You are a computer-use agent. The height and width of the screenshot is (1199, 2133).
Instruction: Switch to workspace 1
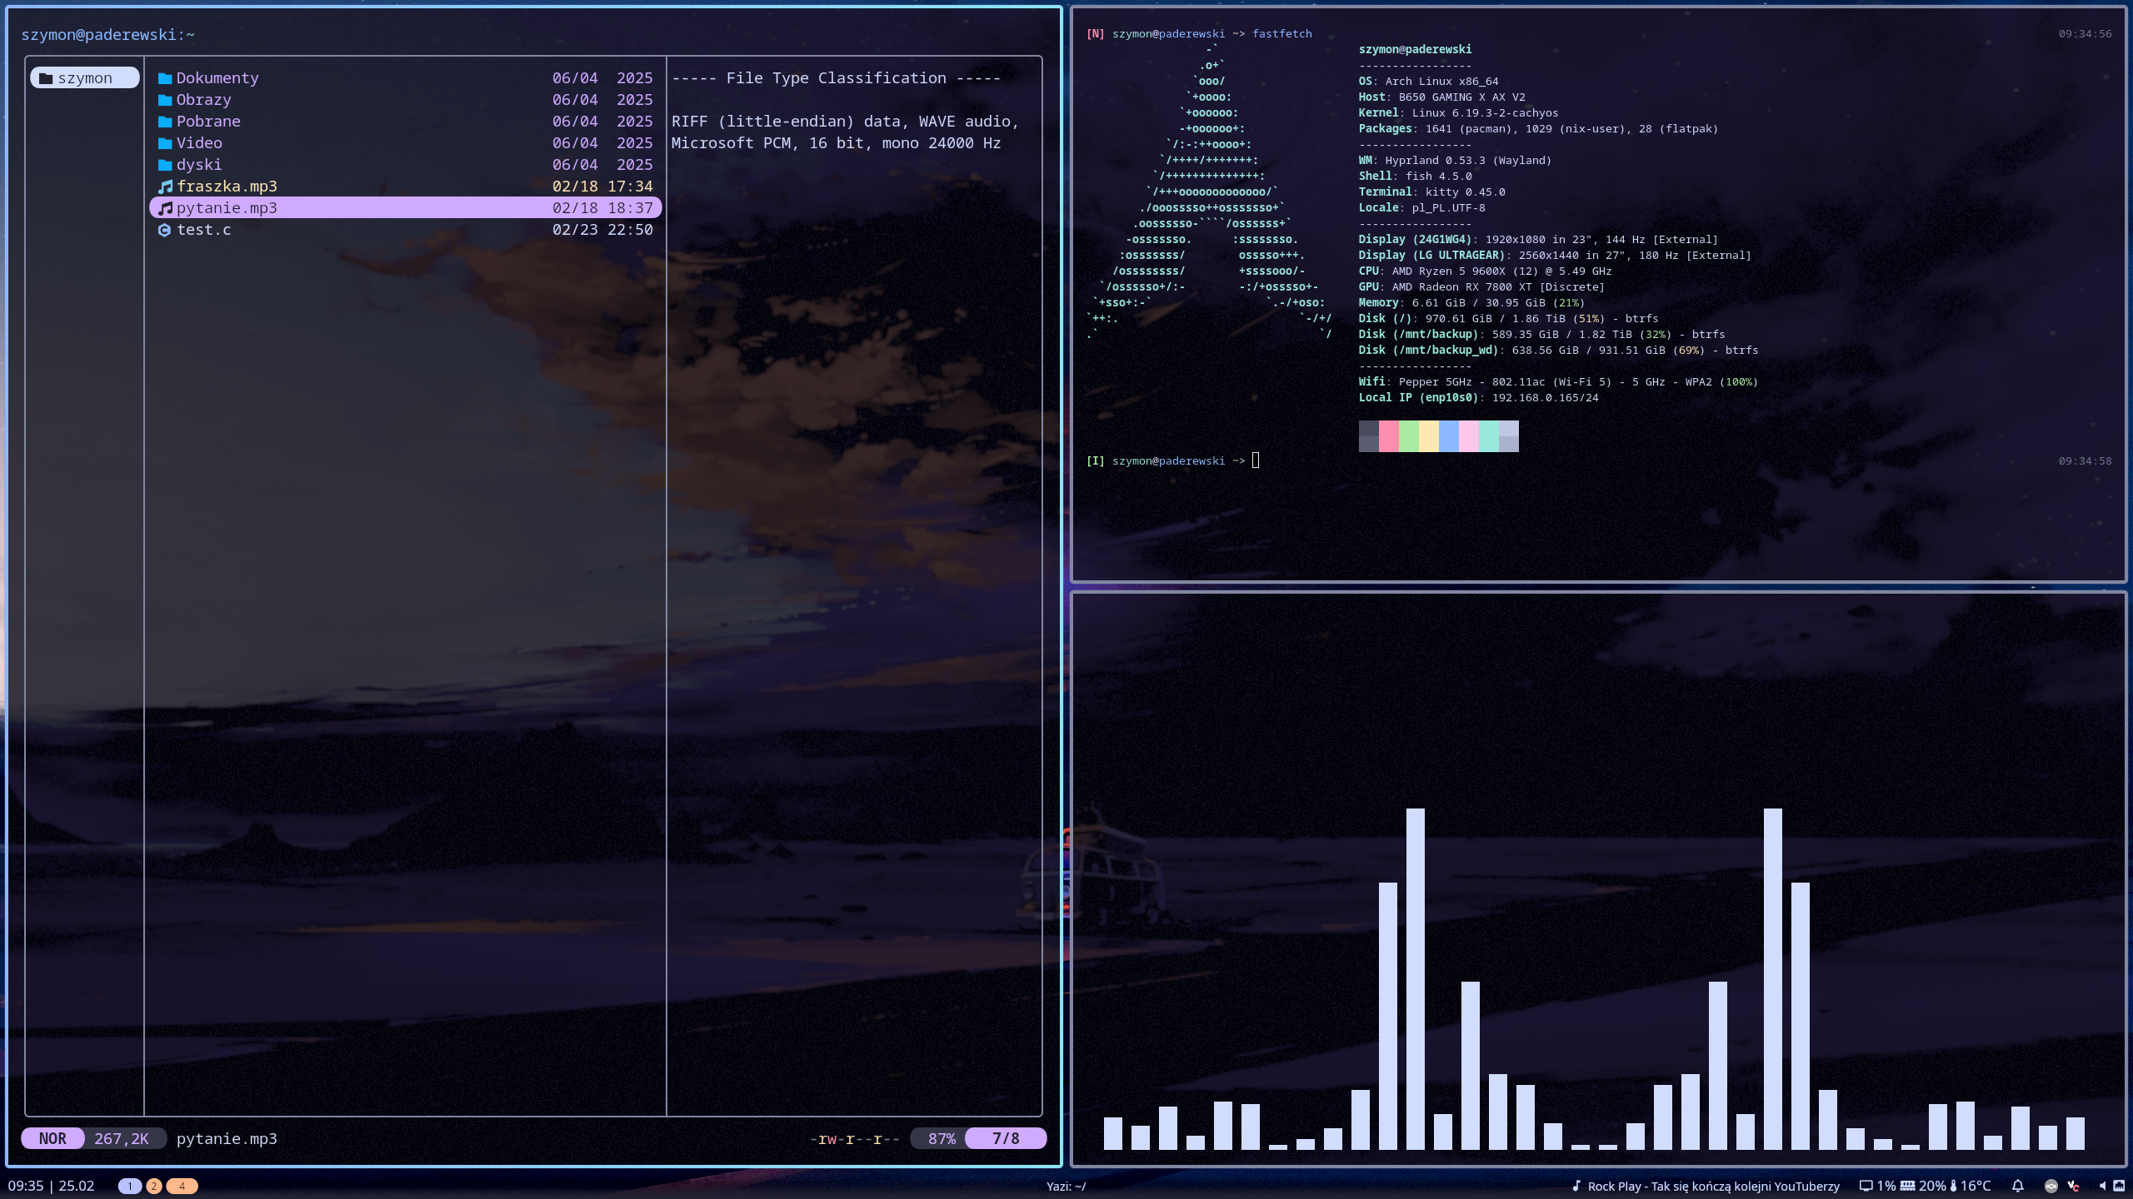130,1186
